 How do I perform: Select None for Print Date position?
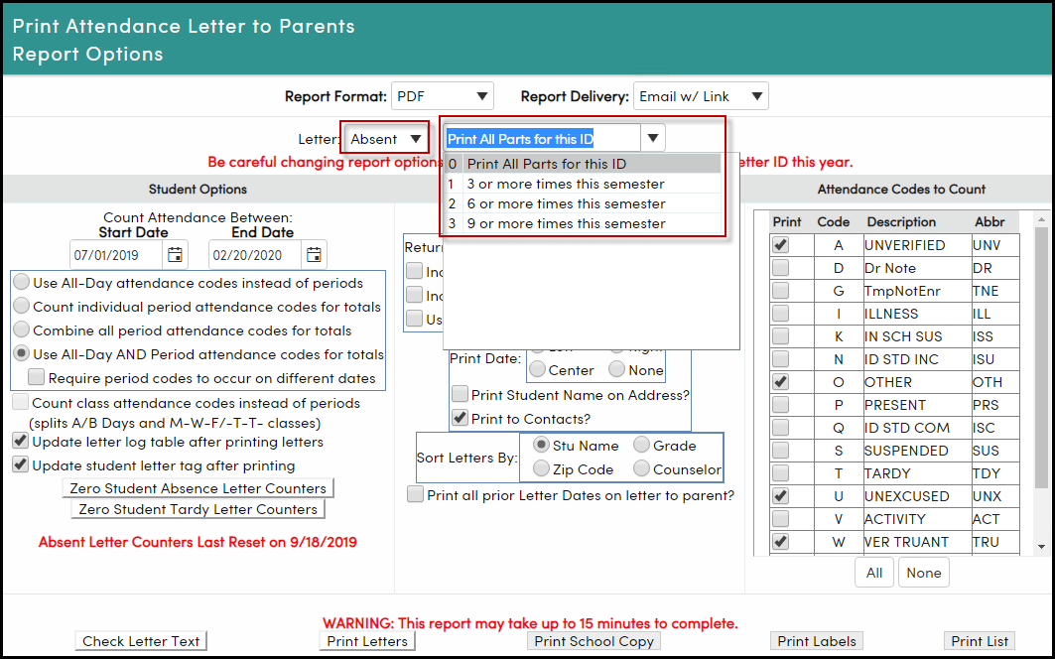tap(616, 369)
